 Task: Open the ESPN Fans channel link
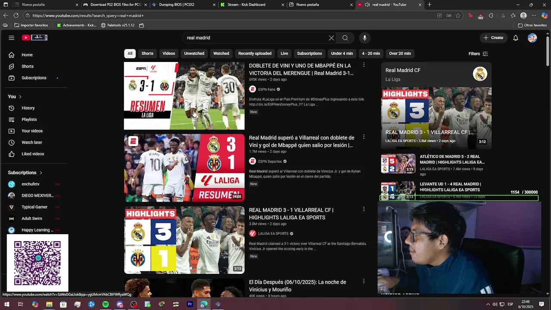(266, 90)
